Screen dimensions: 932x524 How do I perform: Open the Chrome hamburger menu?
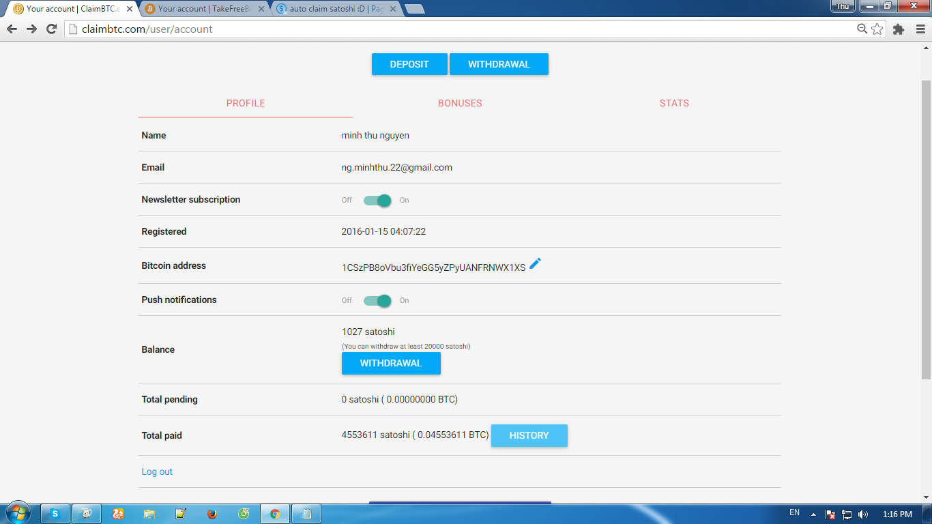[x=920, y=29]
